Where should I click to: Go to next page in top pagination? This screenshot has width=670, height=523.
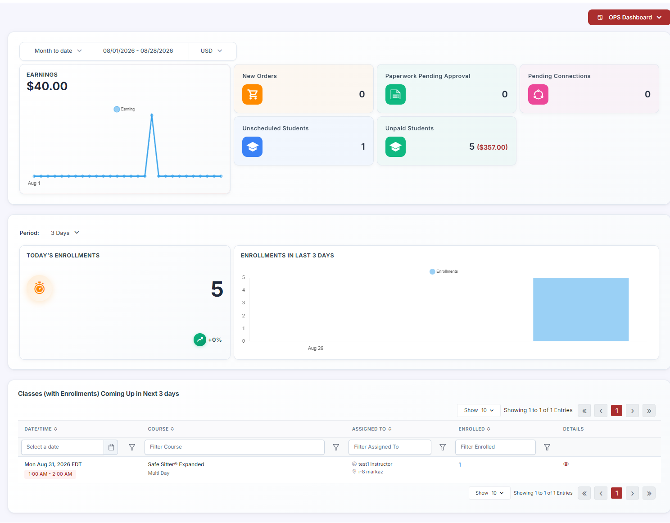tap(632, 411)
